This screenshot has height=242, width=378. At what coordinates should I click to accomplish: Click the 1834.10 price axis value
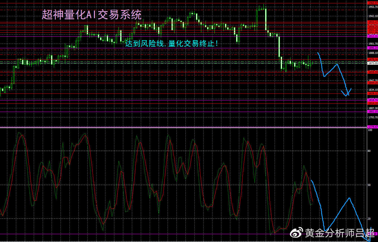coord(373,90)
